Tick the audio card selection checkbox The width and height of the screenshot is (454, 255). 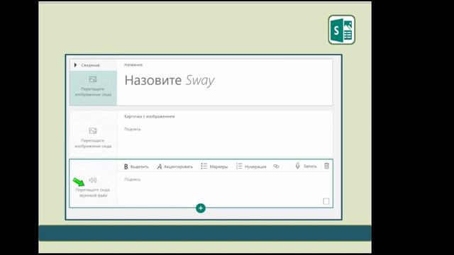point(326,201)
